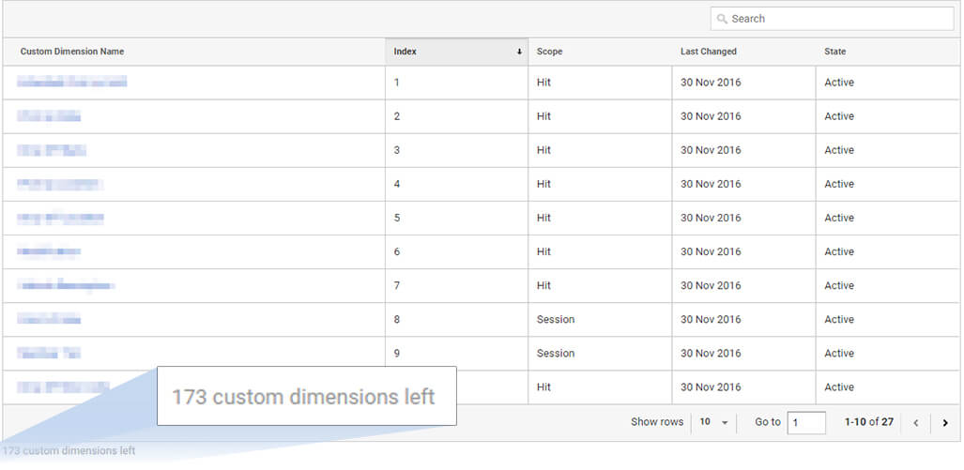Screen dimensions: 964x470
Task: Open custom dimension link at index 3
Action: click(x=52, y=150)
